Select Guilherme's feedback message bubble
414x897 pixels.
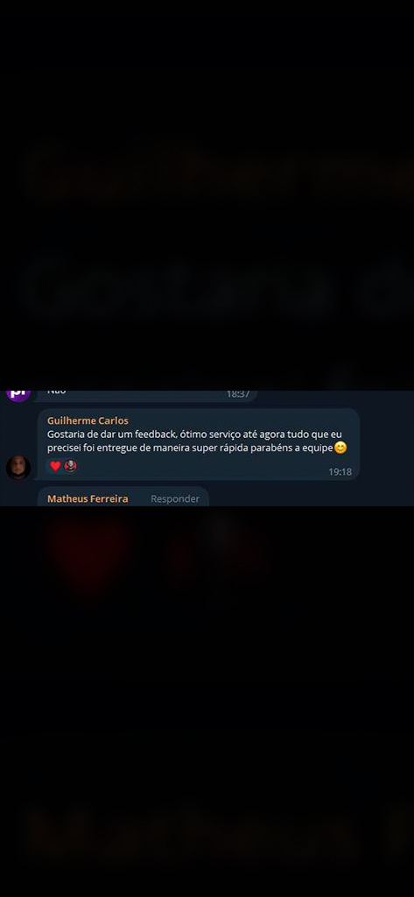point(199,444)
